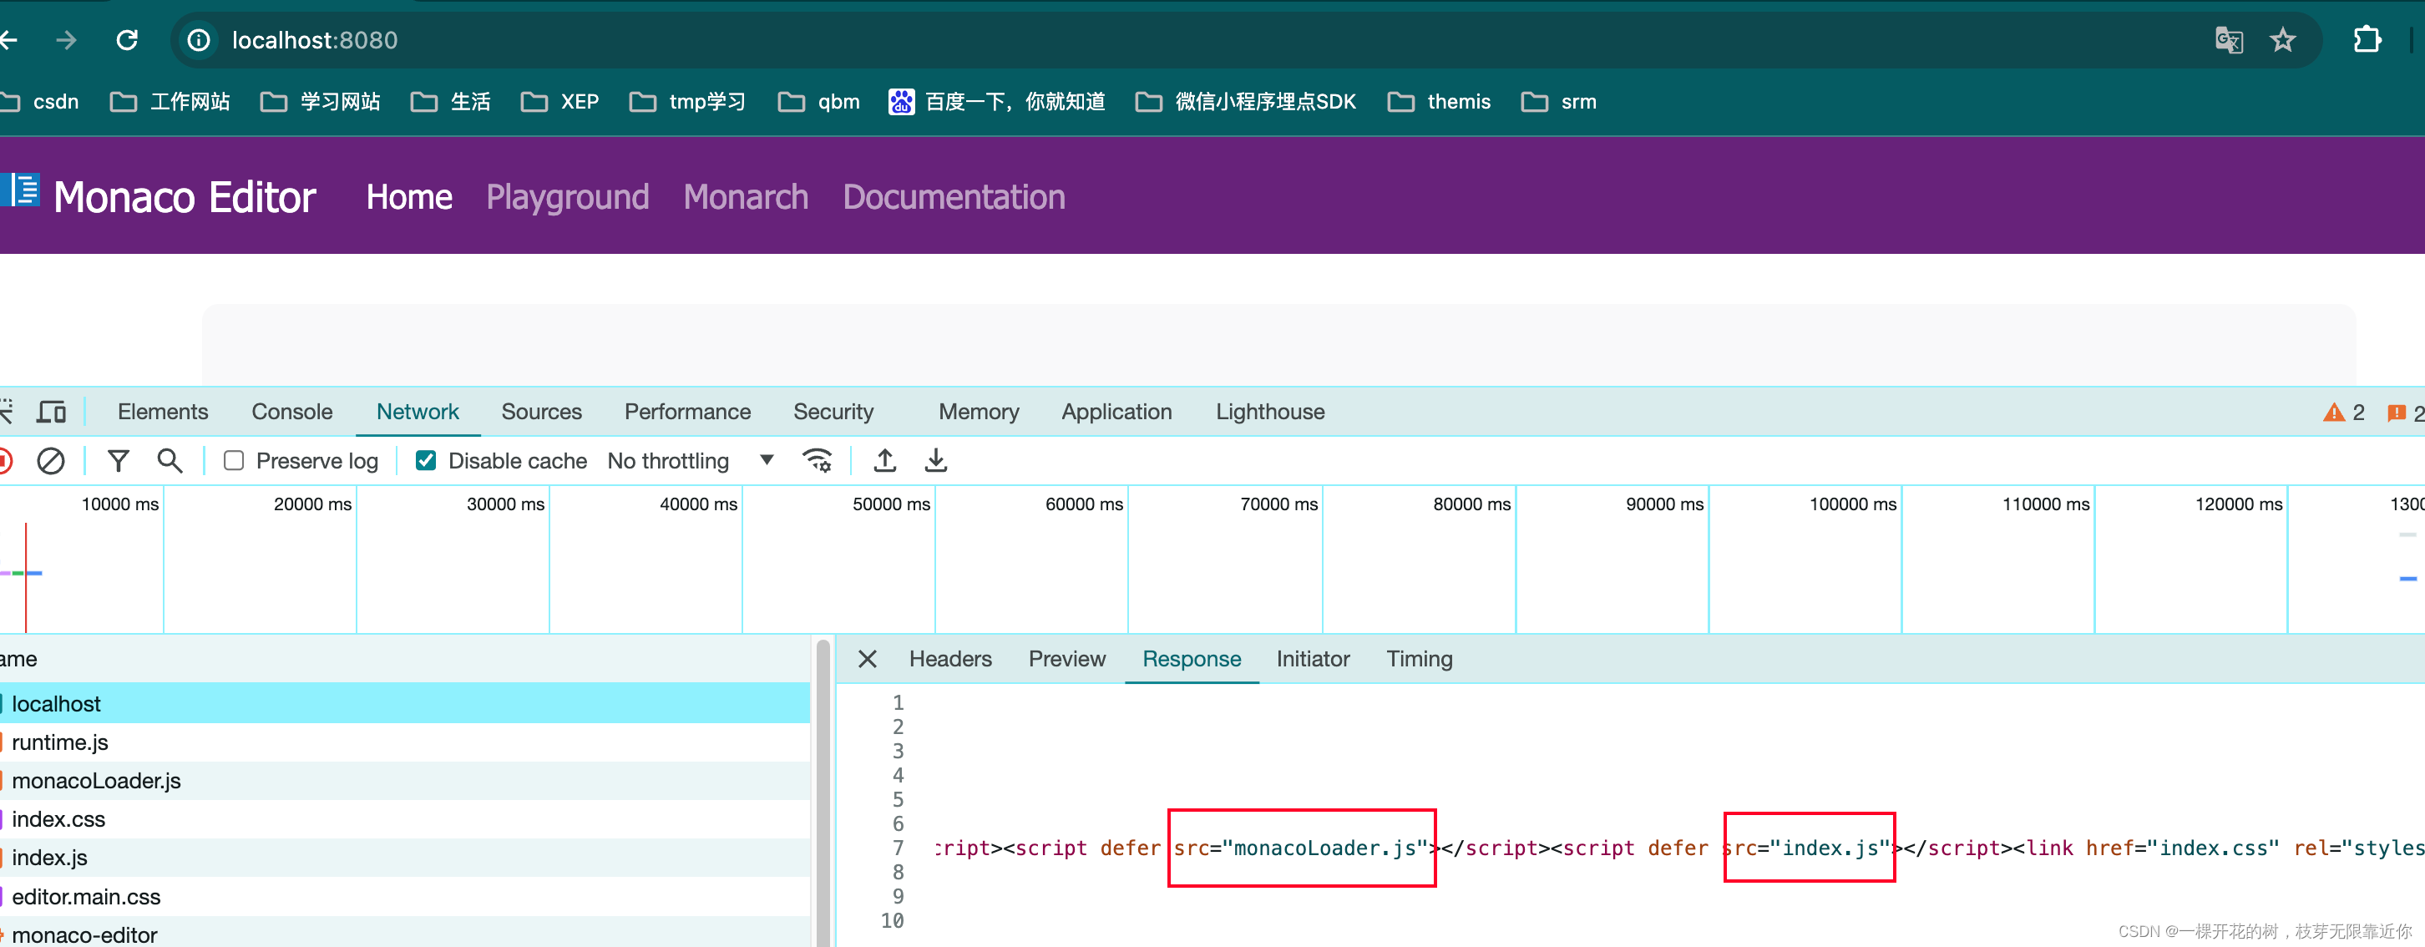Screen dimensions: 2425x947
Task: View site information icon beside localhost:8080
Action: click(199, 39)
